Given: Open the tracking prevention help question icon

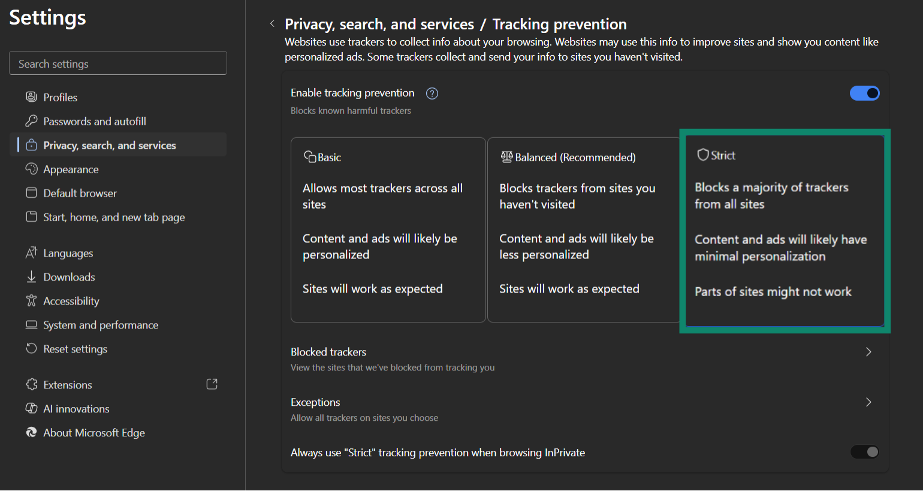Looking at the screenshot, I should coord(432,94).
